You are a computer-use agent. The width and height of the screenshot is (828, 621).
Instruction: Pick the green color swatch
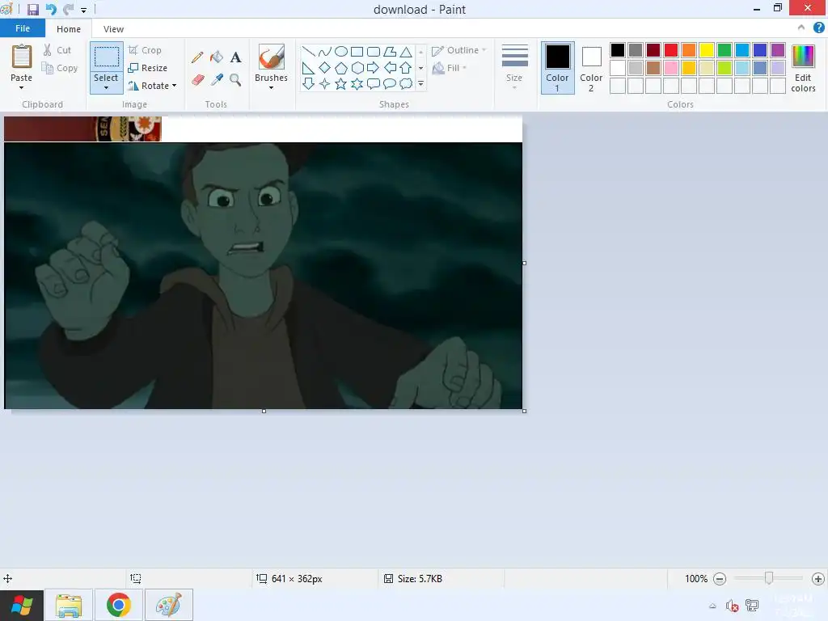tap(724, 50)
